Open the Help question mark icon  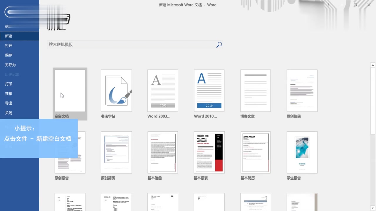click(328, 5)
